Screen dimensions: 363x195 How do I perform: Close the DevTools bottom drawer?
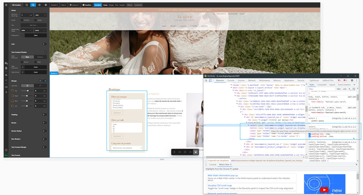356,164
